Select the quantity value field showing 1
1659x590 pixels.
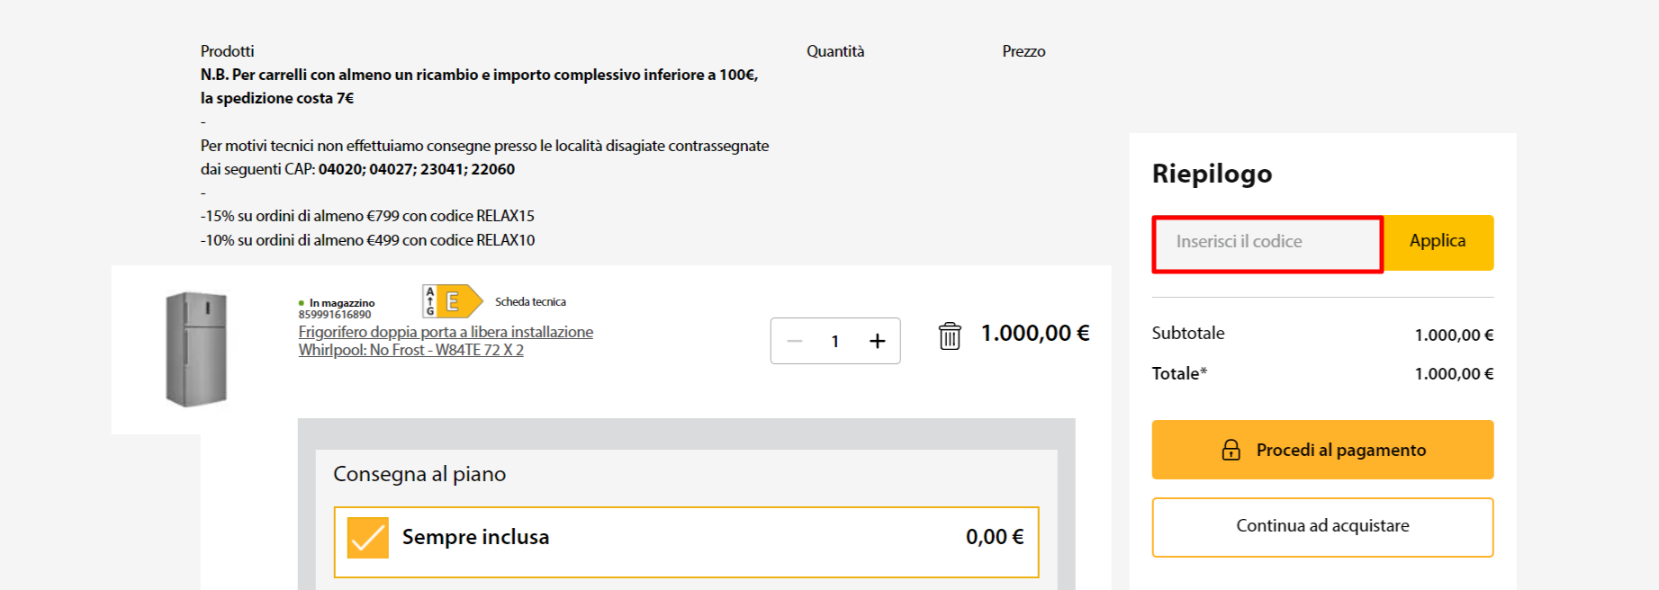click(x=835, y=341)
